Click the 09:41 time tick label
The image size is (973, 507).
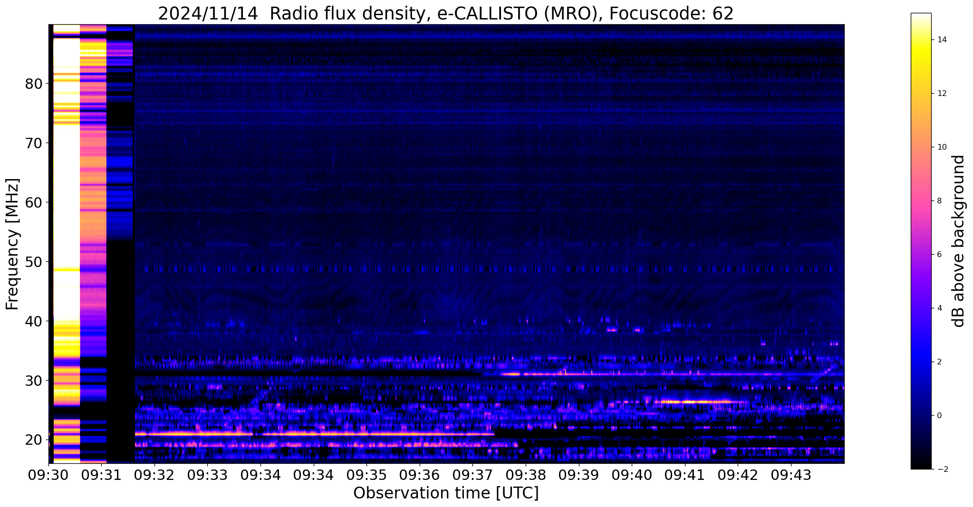click(685, 476)
